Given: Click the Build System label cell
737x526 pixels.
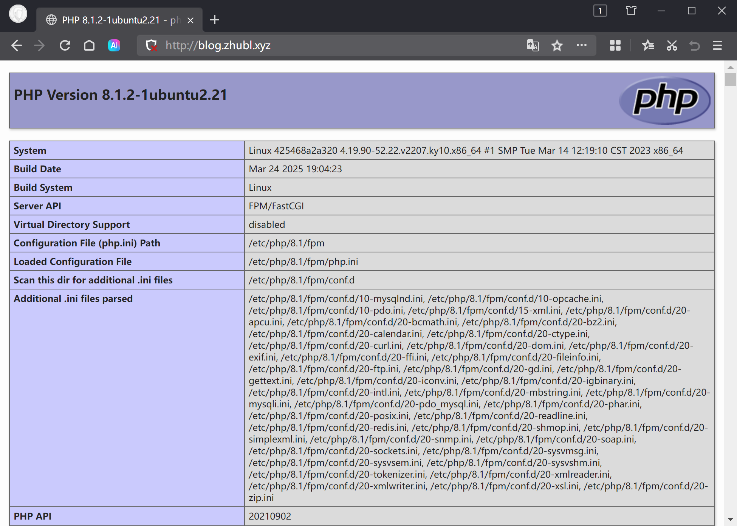Looking at the screenshot, I should click(127, 187).
